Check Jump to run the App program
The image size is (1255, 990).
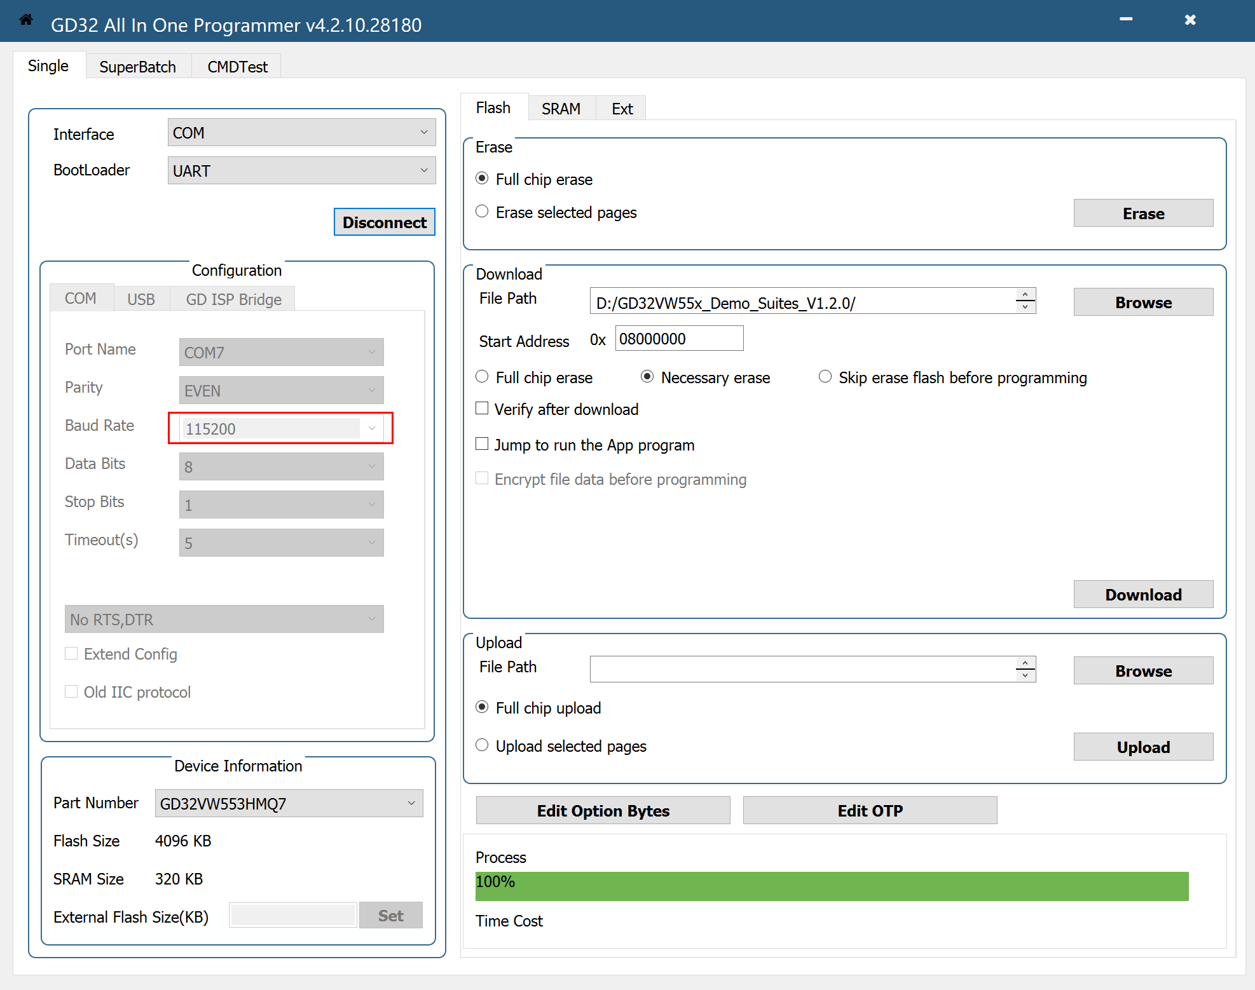[x=483, y=444]
